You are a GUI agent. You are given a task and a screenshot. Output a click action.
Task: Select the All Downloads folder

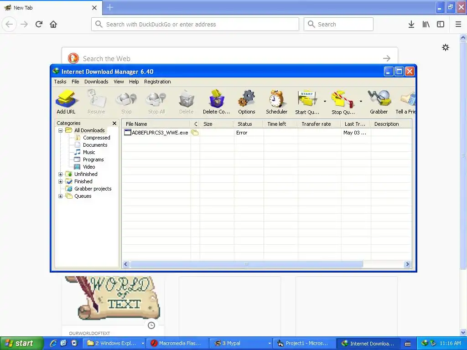89,130
